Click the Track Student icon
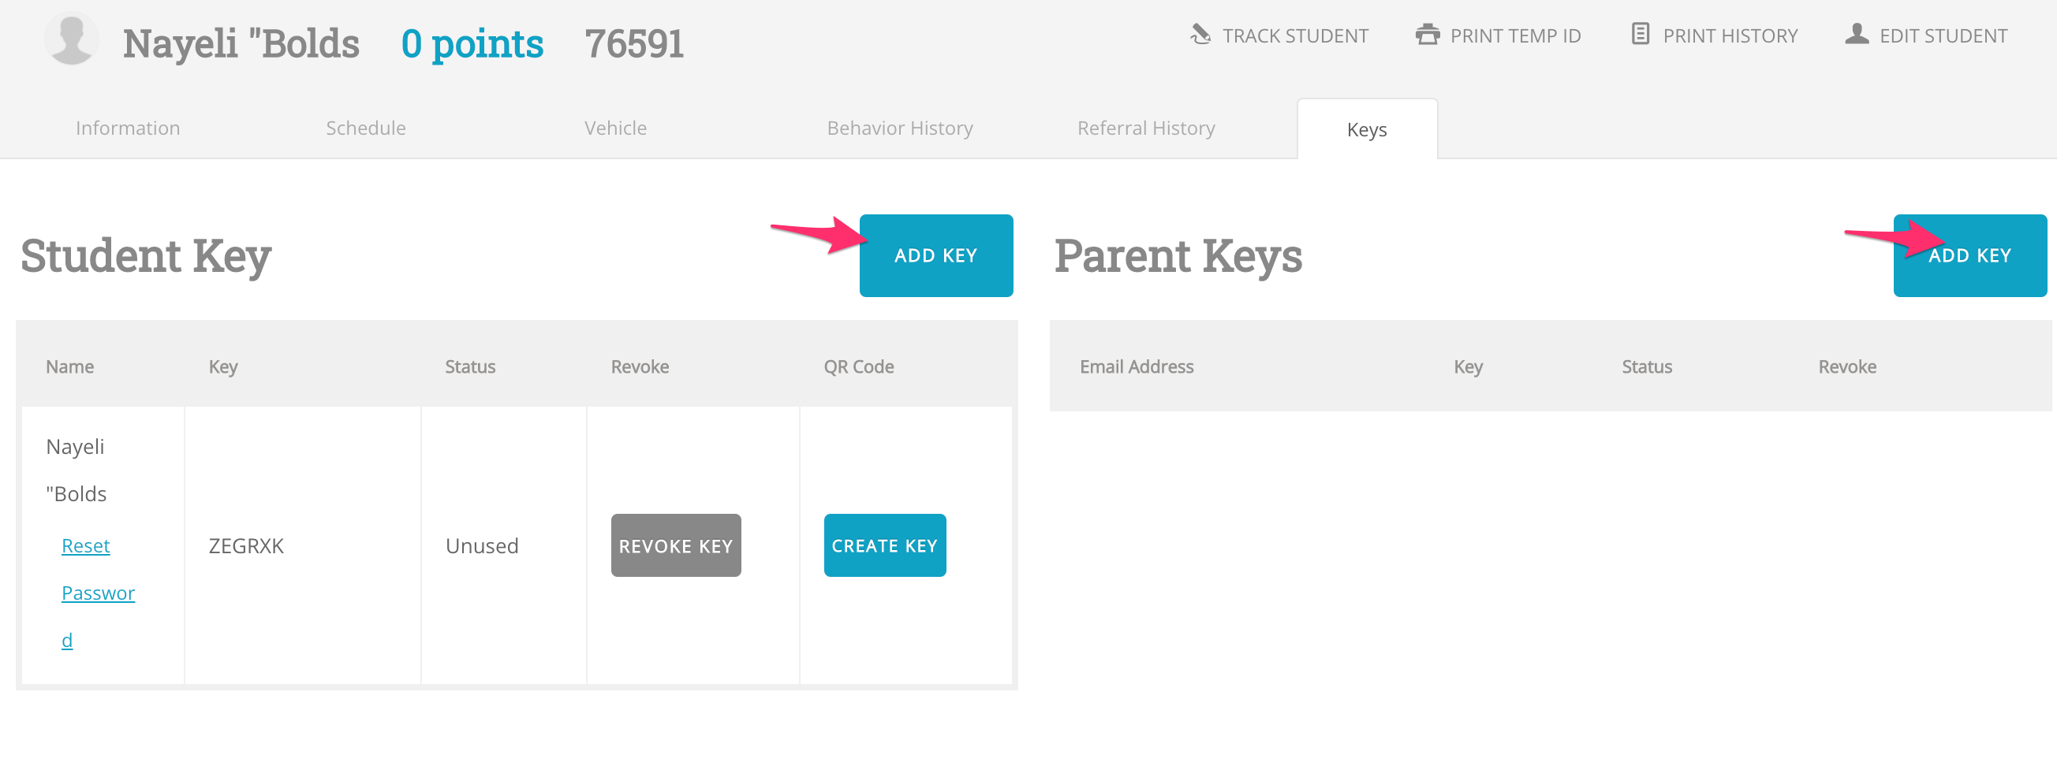Image resolution: width=2057 pixels, height=766 pixels. (1200, 35)
